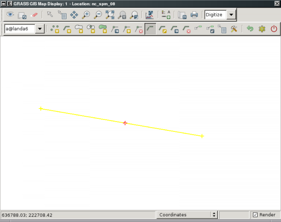Click the green Undo arrow
Image resolution: width=281 pixels, height=222 pixels.
(x=250, y=29)
